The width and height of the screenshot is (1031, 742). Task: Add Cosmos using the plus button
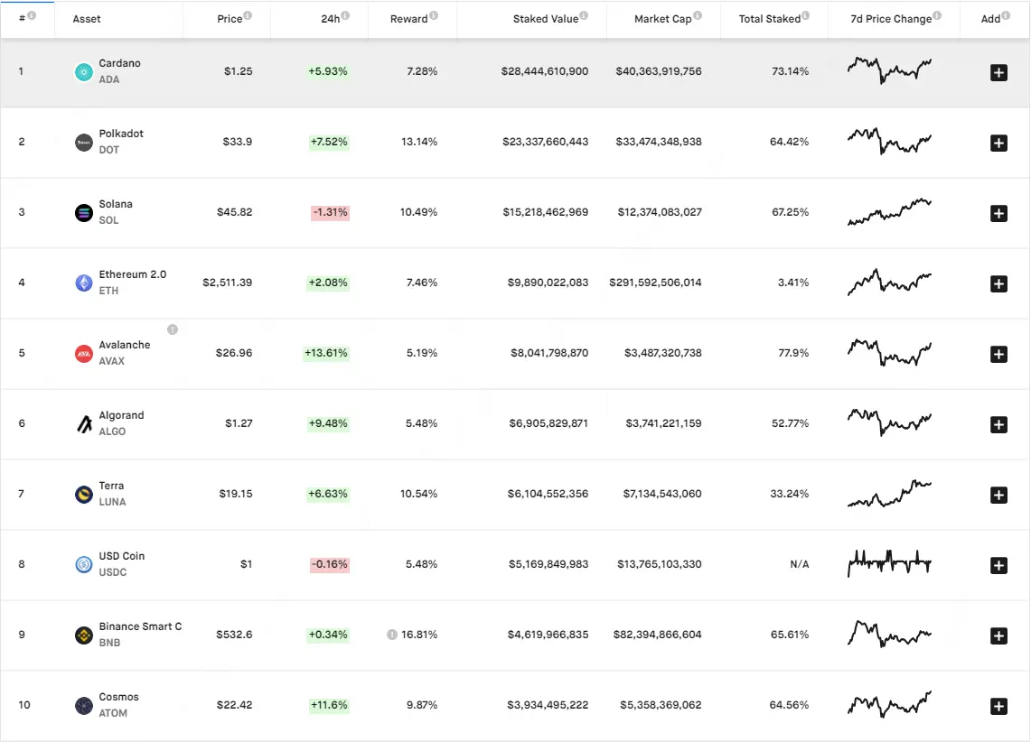998,707
